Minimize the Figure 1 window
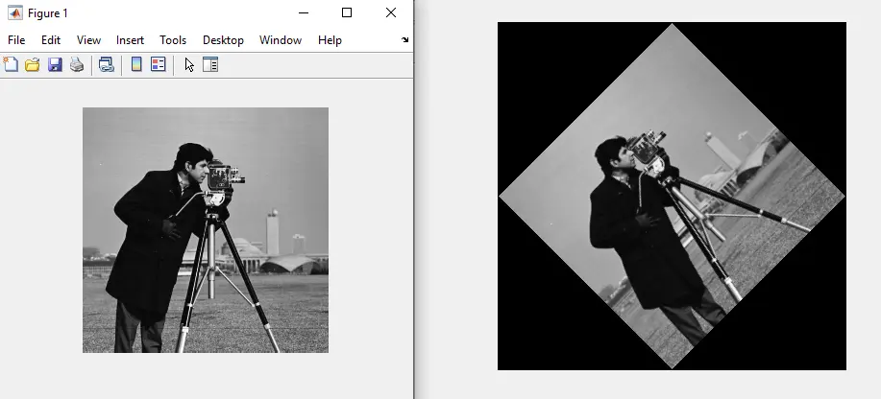Screen dimensions: 881x399 [304, 12]
